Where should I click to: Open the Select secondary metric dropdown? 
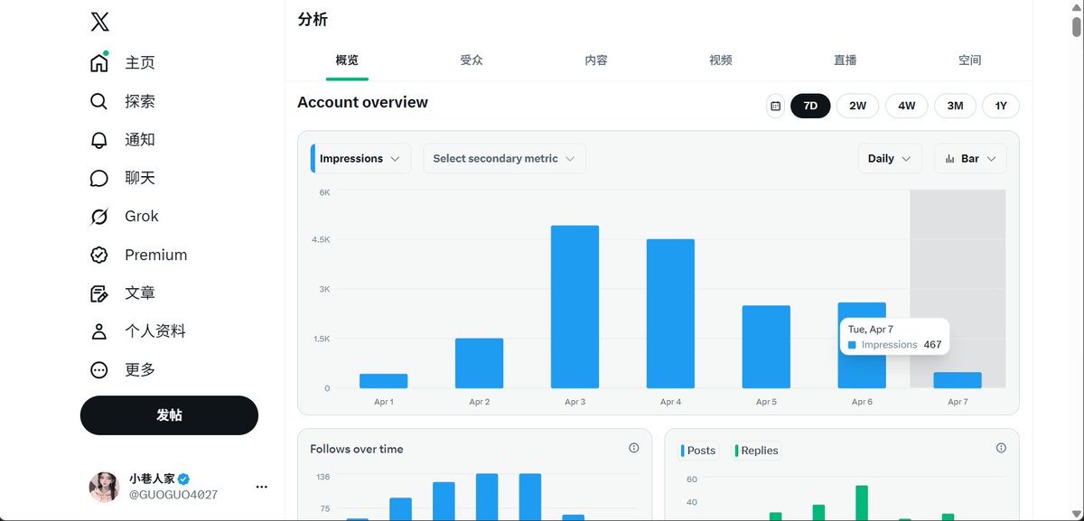503,157
